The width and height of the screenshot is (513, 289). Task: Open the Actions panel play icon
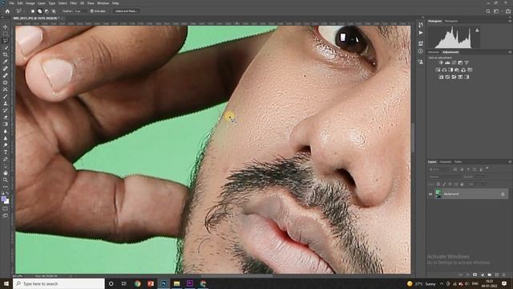click(x=420, y=33)
